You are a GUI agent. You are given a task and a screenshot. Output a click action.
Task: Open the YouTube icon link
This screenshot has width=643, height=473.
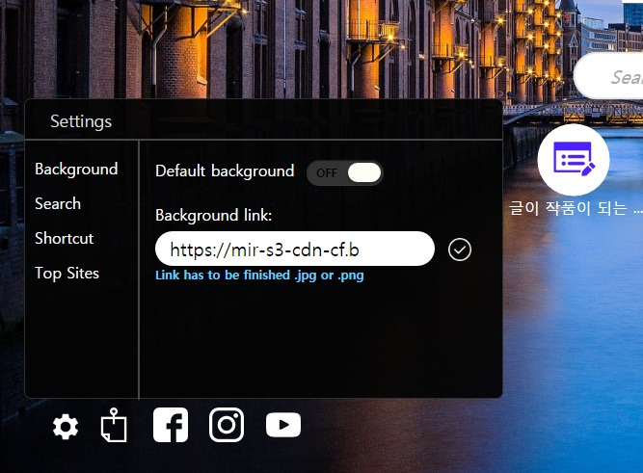click(x=283, y=425)
